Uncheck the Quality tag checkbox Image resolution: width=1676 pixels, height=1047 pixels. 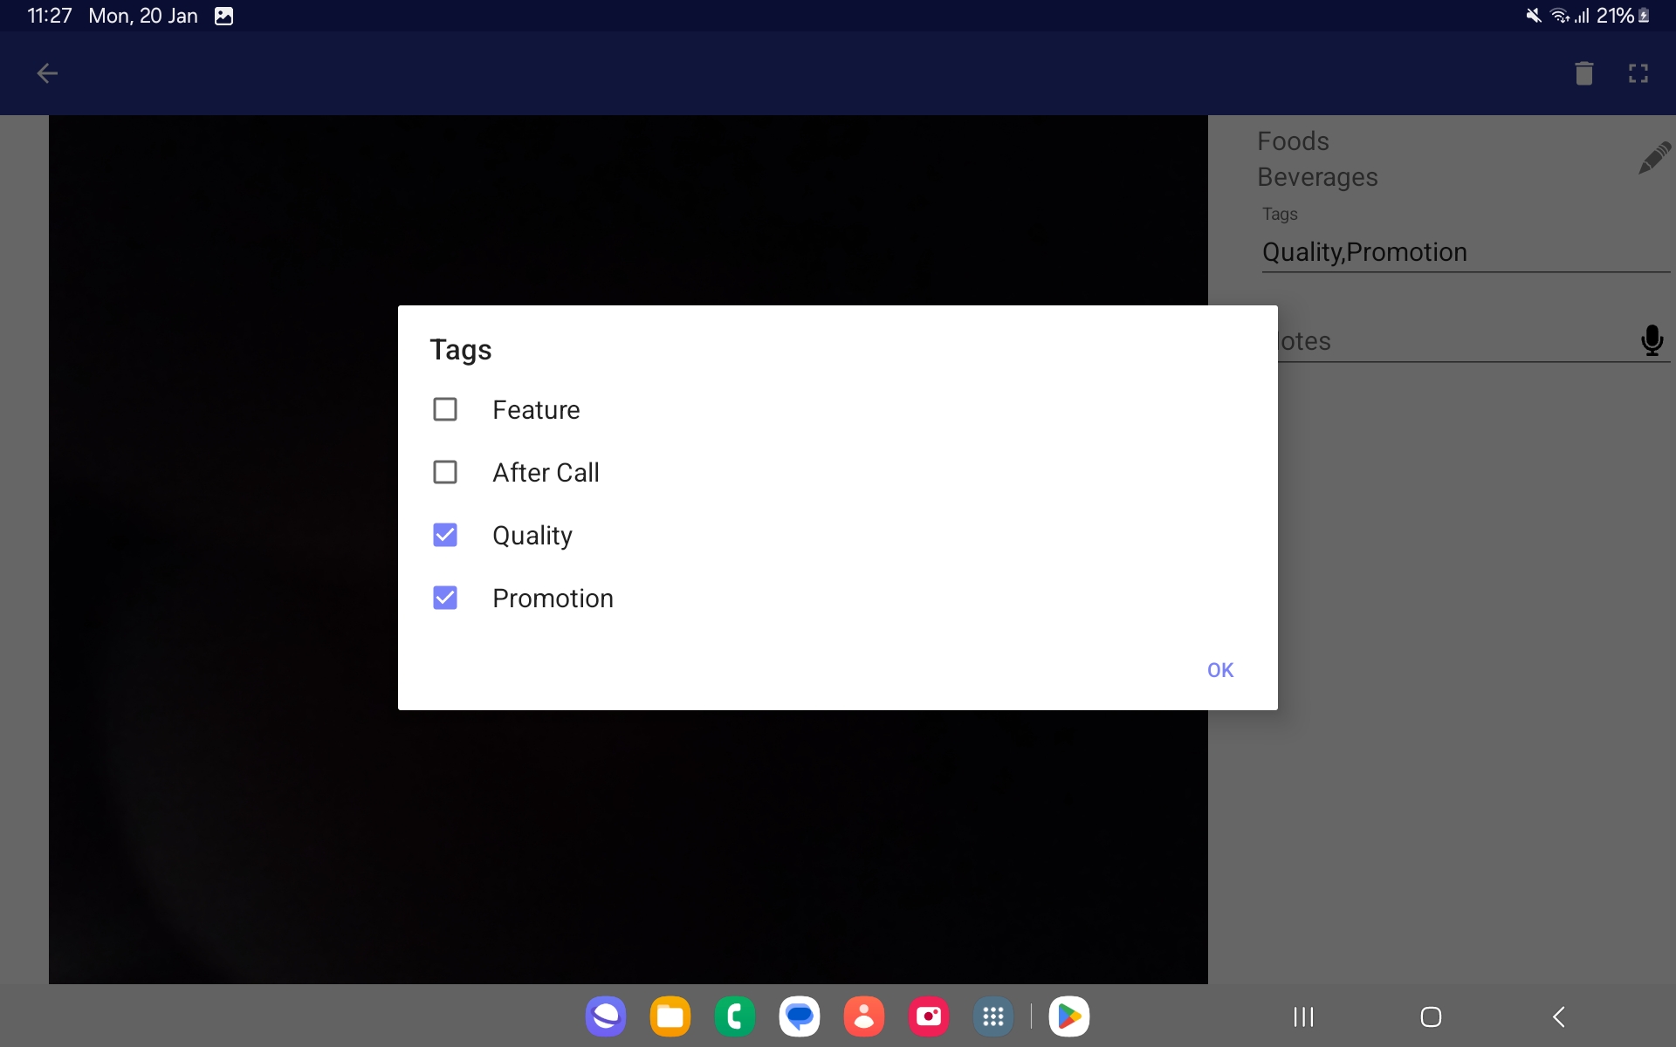445,535
